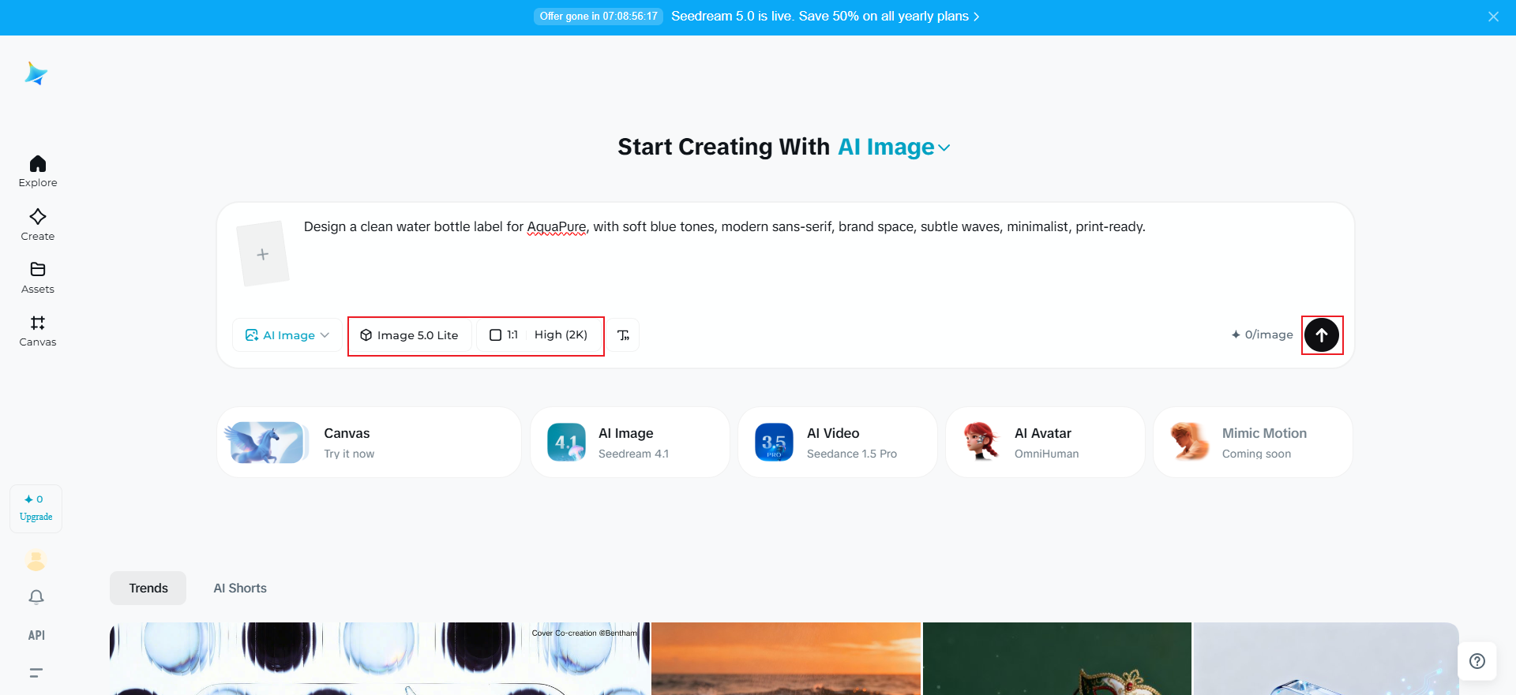Open the AI Image mode dropdown
The height and width of the screenshot is (695, 1516).
[x=287, y=335]
